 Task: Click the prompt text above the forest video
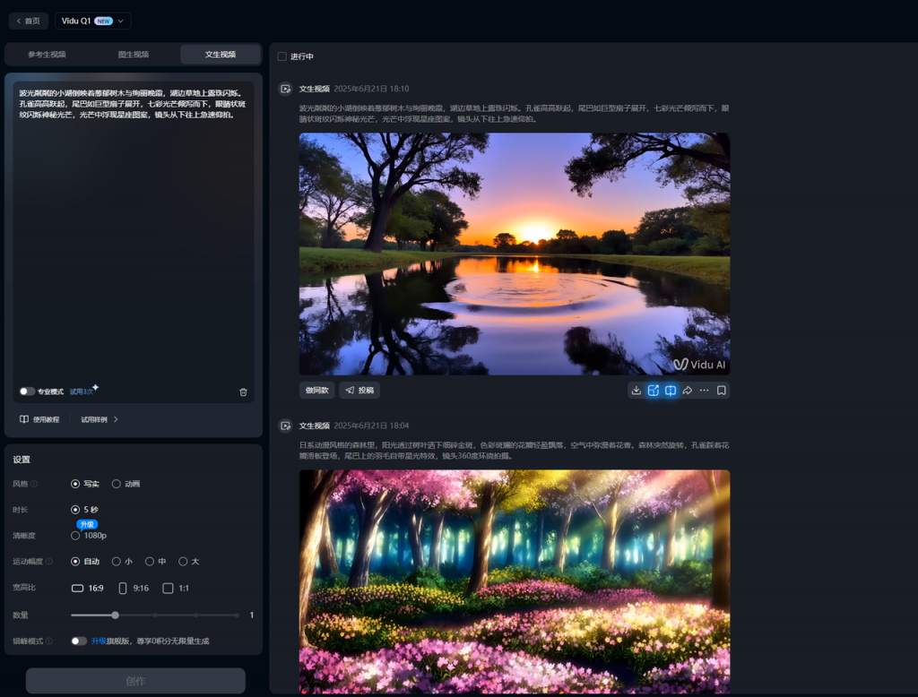(514, 451)
